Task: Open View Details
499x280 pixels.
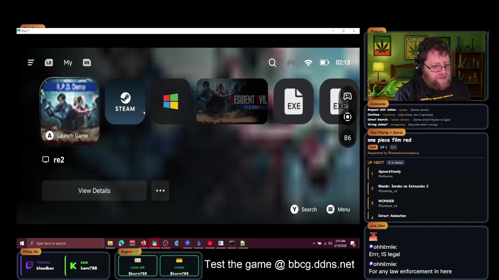Action: click(x=94, y=191)
